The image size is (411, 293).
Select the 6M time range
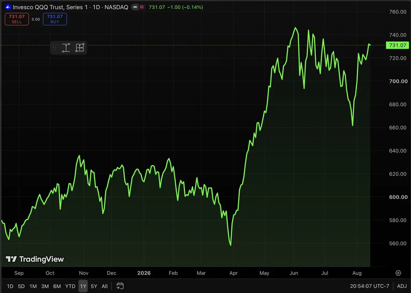click(57, 286)
